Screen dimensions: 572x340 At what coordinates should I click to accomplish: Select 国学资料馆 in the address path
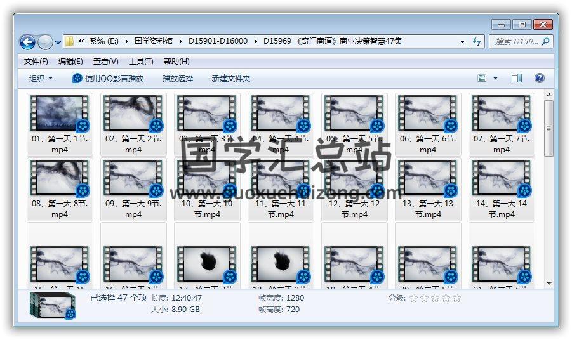(153, 41)
